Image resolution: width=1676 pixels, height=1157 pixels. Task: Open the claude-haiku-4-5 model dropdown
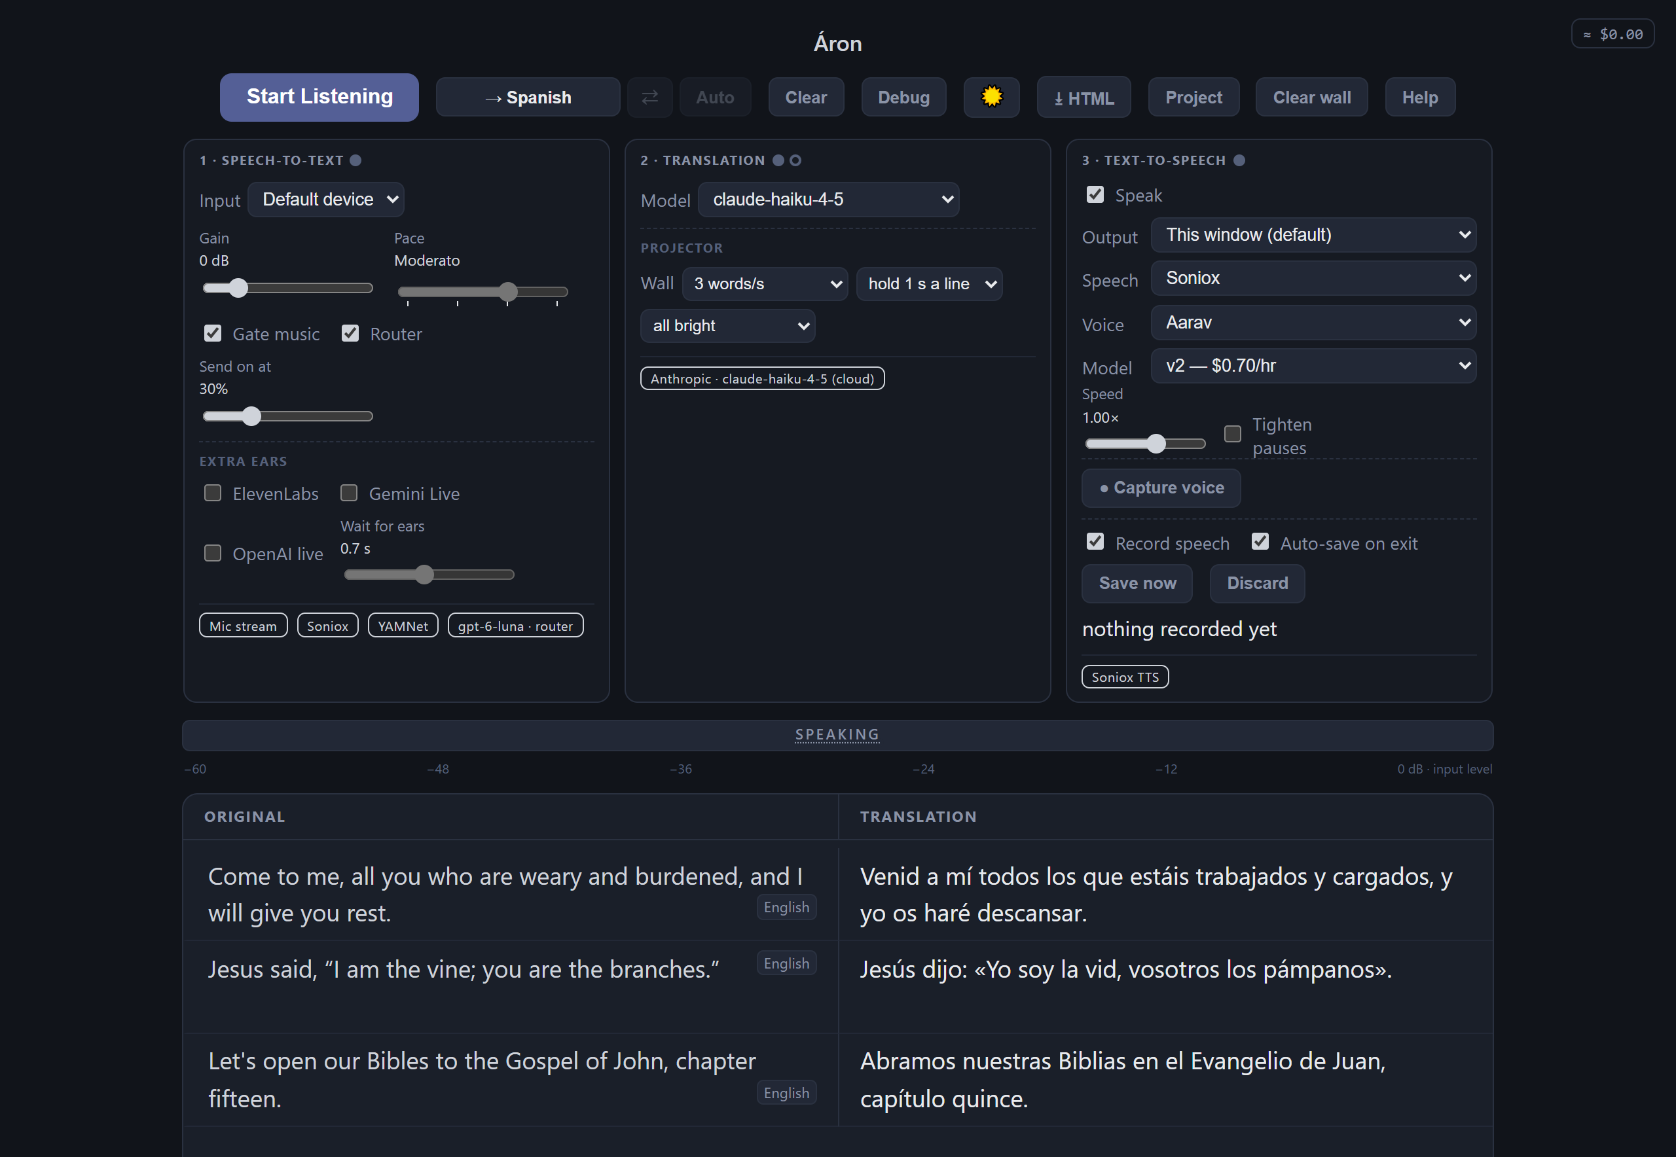click(x=828, y=200)
